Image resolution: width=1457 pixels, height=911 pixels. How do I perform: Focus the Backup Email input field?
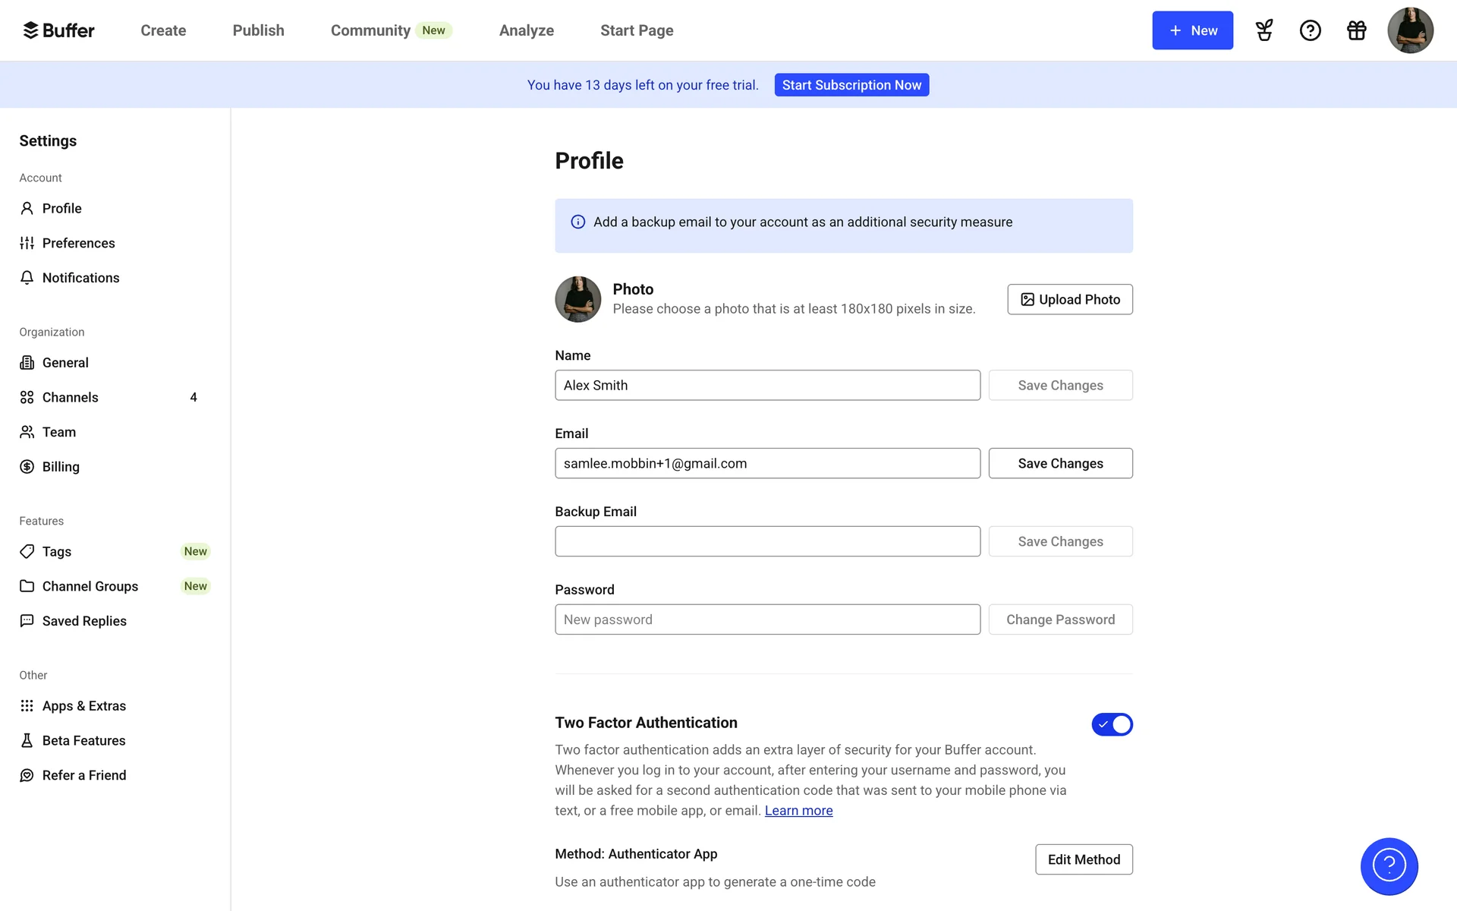pyautogui.click(x=767, y=541)
